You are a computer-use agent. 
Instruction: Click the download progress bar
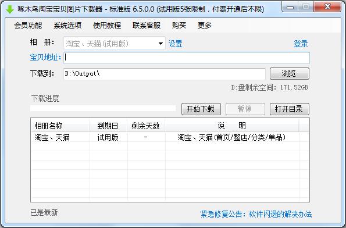coord(103,108)
